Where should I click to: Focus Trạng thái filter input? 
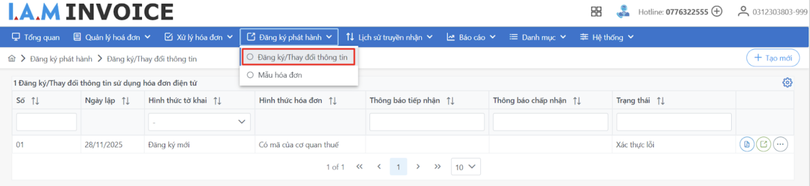click(x=674, y=122)
